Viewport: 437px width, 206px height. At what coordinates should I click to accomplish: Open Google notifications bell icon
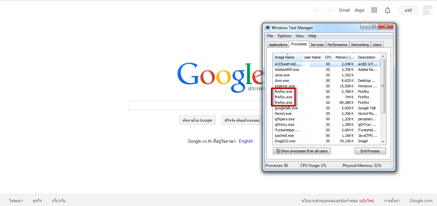click(x=387, y=10)
